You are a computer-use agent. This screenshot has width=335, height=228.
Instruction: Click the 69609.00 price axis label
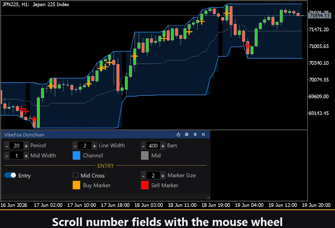click(319, 96)
